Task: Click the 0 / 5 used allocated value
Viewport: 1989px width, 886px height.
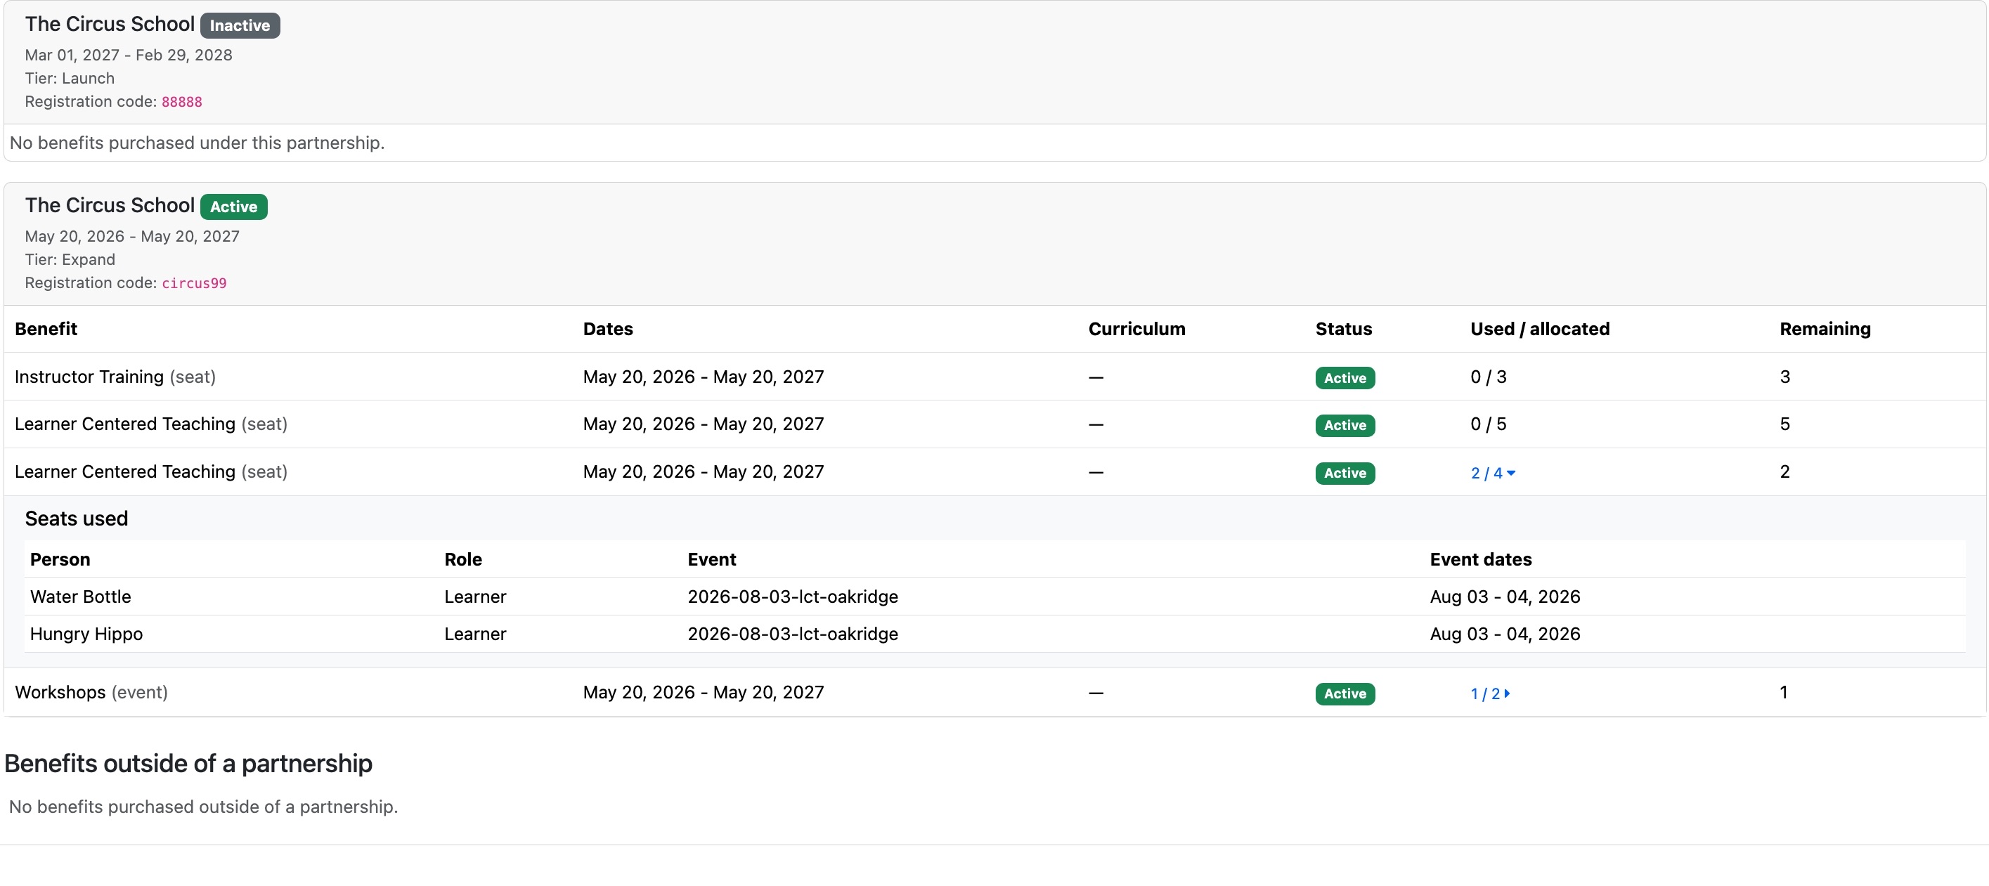Action: pyautogui.click(x=1488, y=424)
